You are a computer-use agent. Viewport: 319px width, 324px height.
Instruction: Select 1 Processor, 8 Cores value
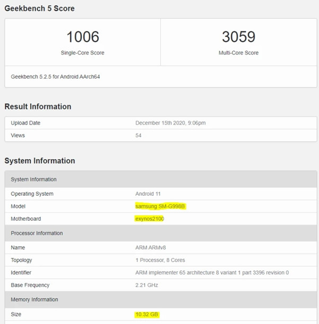pyautogui.click(x=160, y=260)
